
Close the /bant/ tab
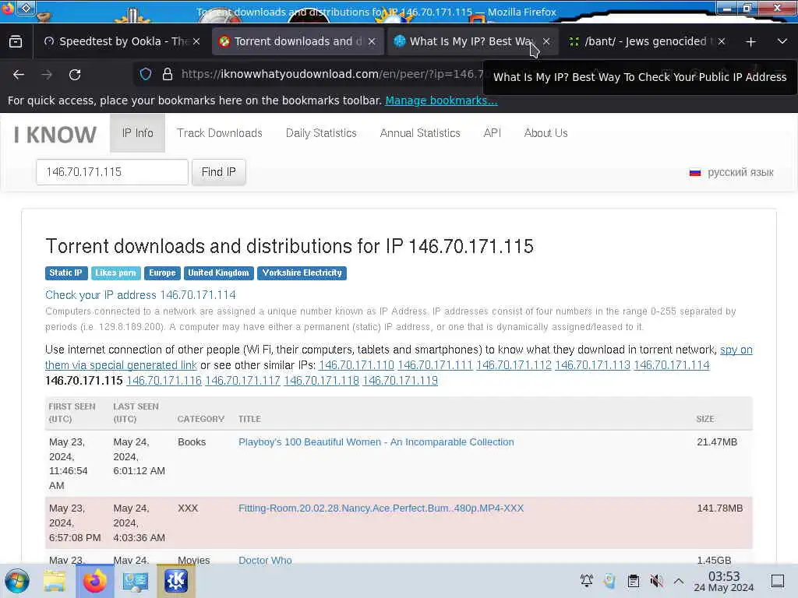pos(722,41)
